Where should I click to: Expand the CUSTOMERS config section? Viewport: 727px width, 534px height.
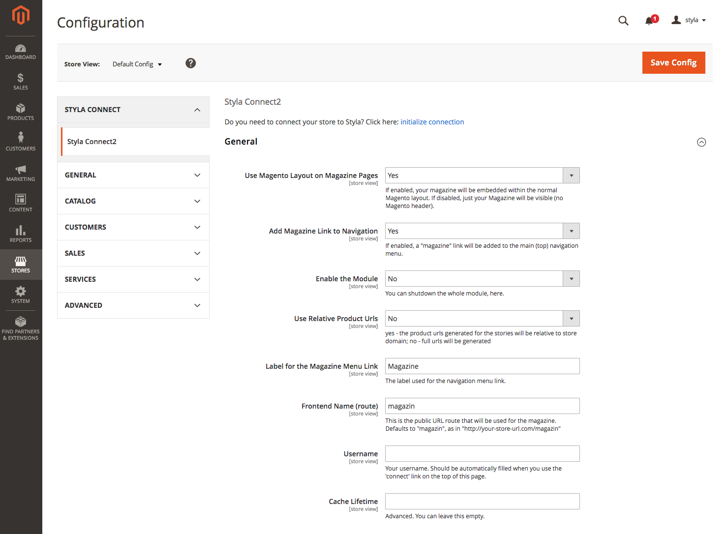pyautogui.click(x=133, y=227)
